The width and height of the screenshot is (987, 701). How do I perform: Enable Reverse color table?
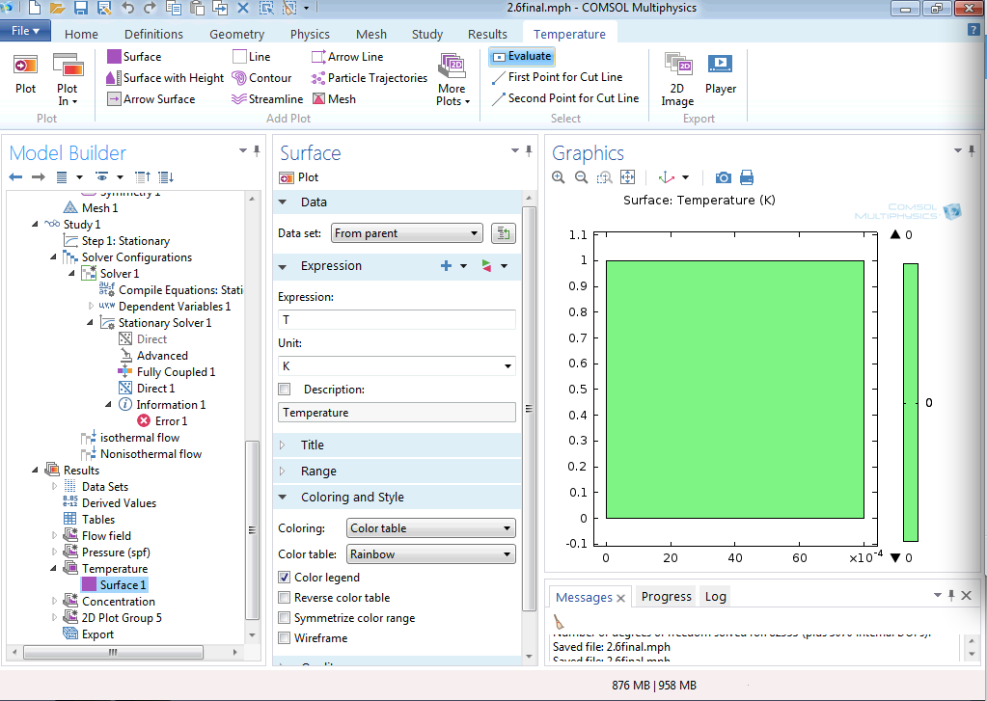click(x=285, y=598)
